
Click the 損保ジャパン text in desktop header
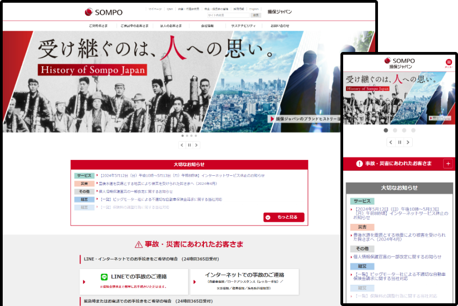click(x=279, y=12)
